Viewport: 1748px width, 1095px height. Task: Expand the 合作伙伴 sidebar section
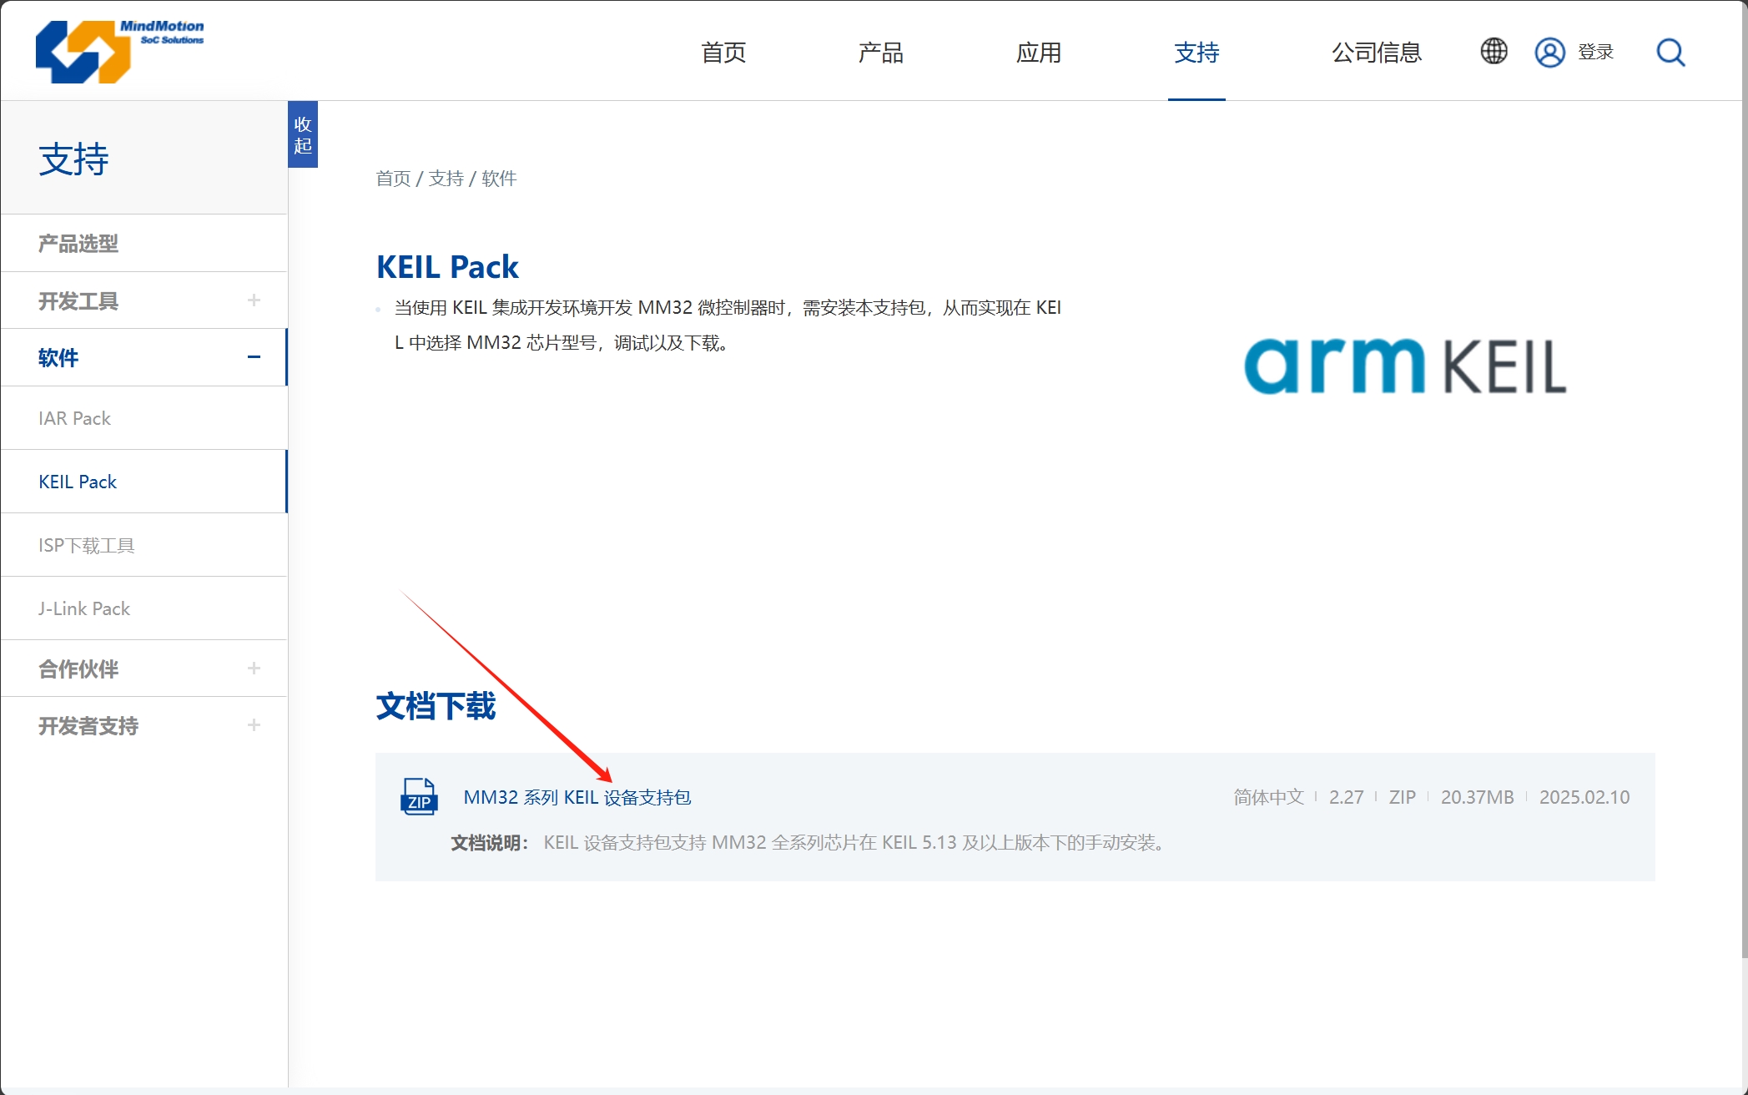[254, 669]
